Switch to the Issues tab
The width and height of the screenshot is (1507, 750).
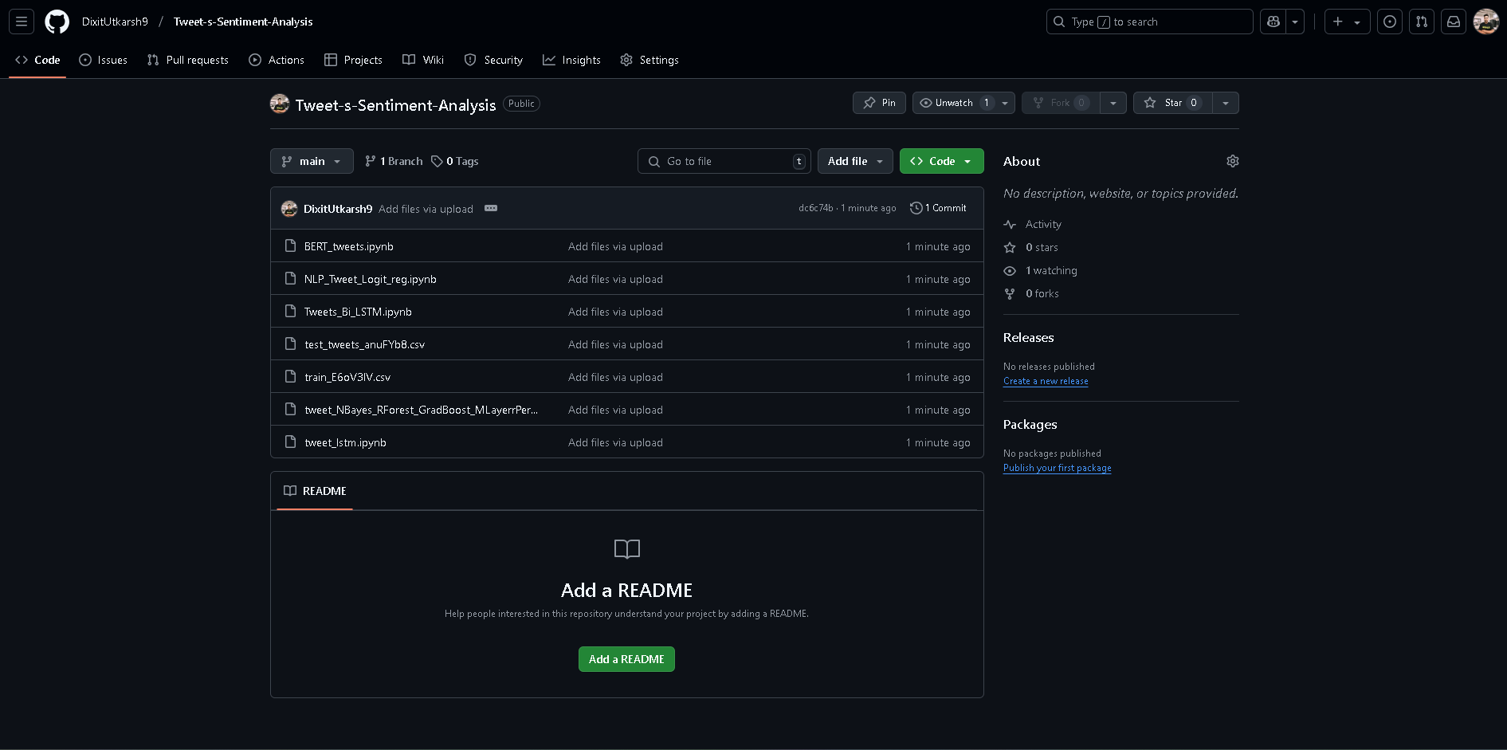click(x=103, y=60)
